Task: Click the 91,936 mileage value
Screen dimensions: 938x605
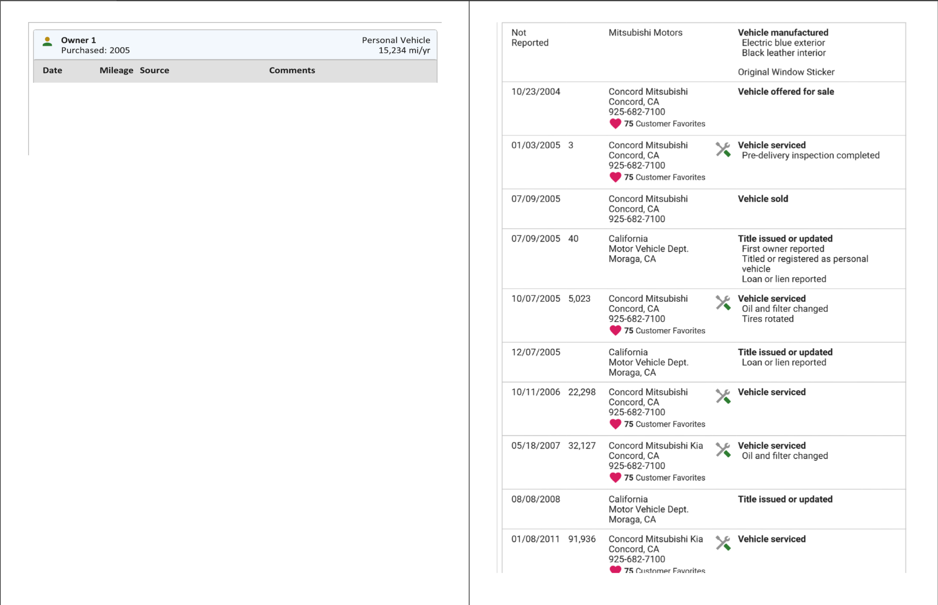Action: [582, 539]
